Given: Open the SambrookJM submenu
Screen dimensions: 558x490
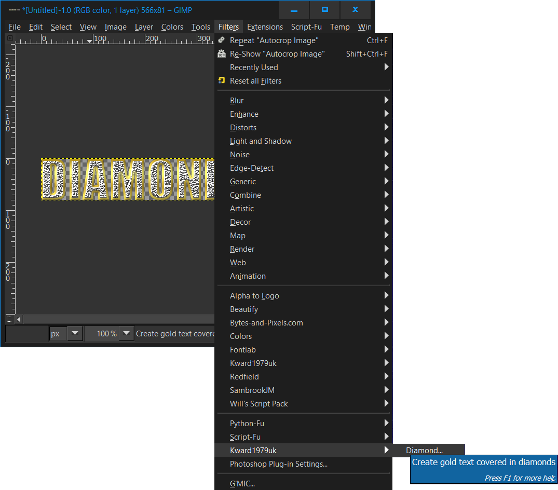Looking at the screenshot, I should coord(303,390).
